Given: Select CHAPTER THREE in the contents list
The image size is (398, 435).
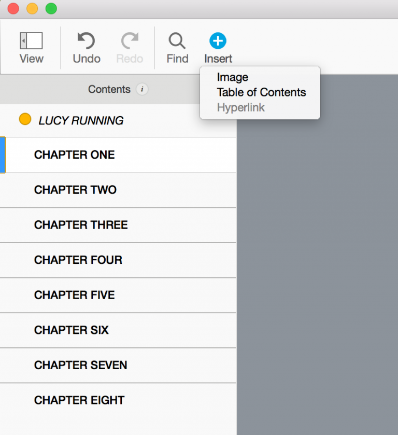Looking at the screenshot, I should [80, 225].
